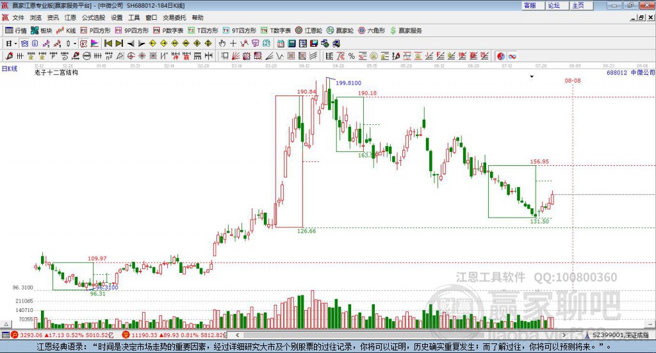Launch the 江恩轮 Gann wheel

(x=309, y=31)
